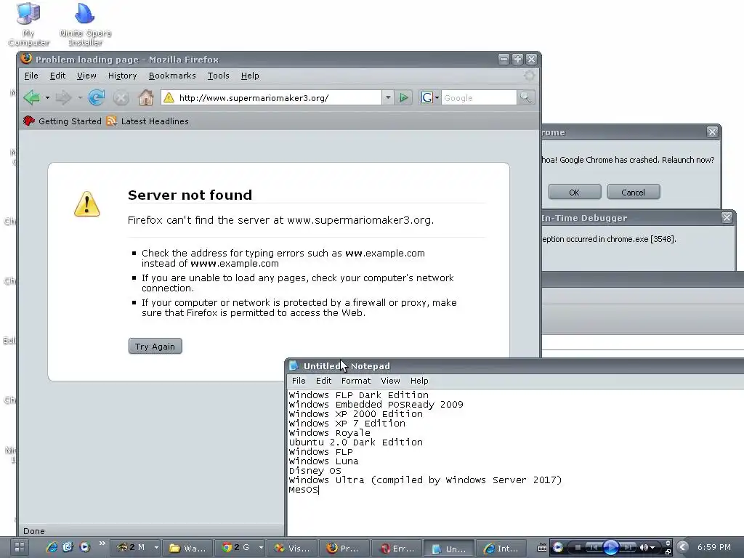Screen dimensions: 744x558
Task: Mute media player toolbar volume
Action: [x=644, y=548]
